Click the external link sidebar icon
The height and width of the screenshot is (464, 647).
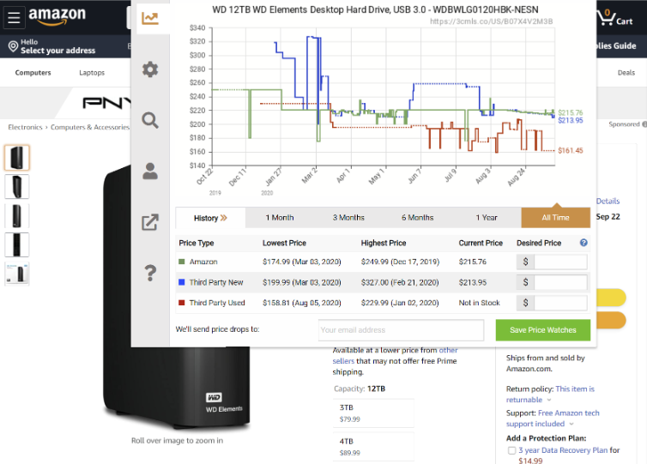[150, 222]
